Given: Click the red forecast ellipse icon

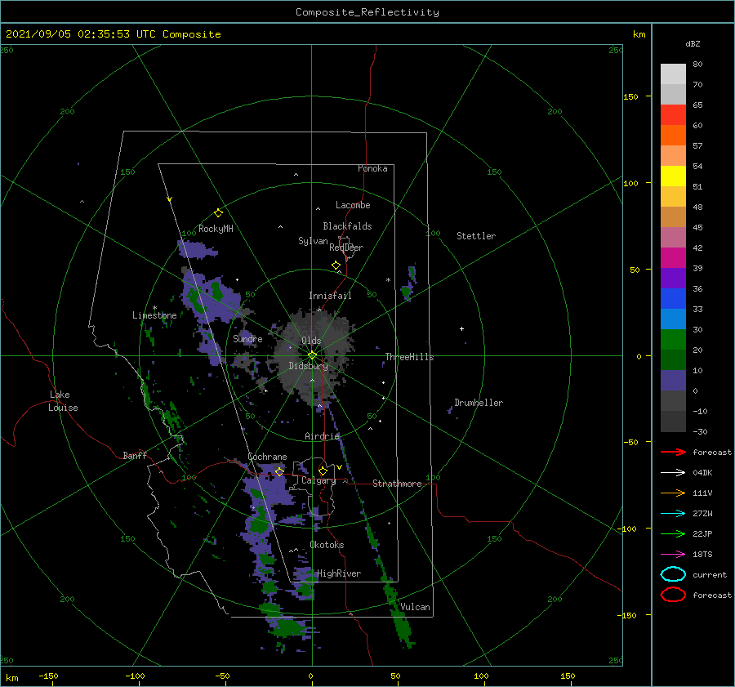Looking at the screenshot, I should pos(673,595).
